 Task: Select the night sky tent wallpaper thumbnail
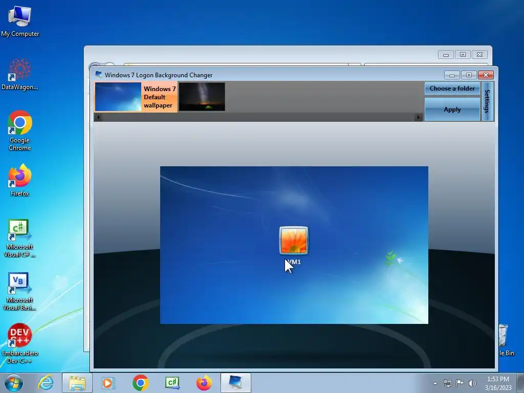(202, 97)
